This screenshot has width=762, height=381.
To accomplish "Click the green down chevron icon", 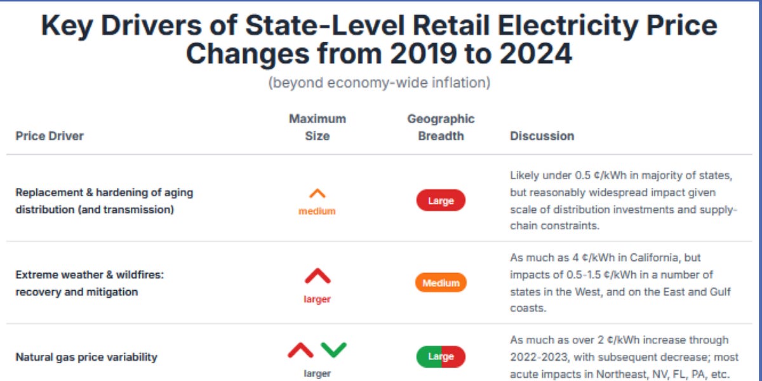I will [333, 350].
